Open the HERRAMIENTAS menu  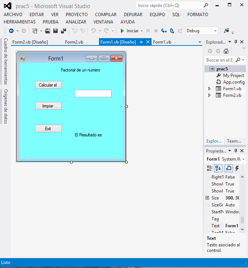tap(20, 22)
